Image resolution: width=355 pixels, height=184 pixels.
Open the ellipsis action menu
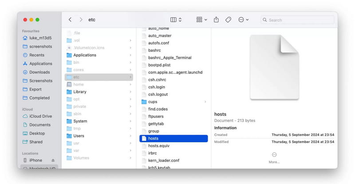pos(243,20)
